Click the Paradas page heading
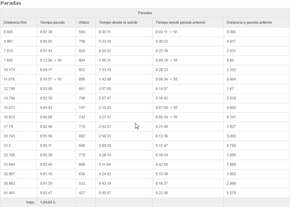 (x=11, y=3)
